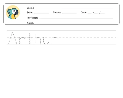Click the Turma label text
Image resolution: width=123 pixels, height=98 pixels.
[57, 13]
